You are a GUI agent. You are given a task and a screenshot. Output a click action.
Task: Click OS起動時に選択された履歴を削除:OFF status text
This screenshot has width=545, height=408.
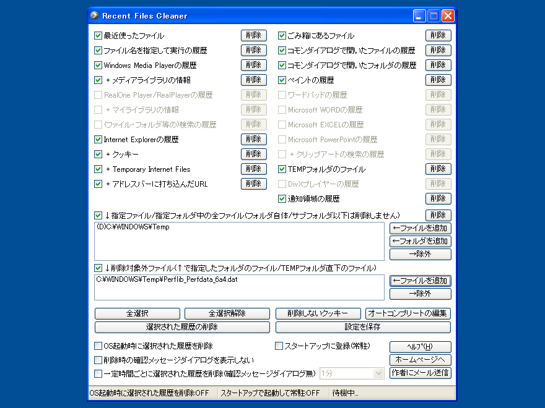tap(149, 393)
